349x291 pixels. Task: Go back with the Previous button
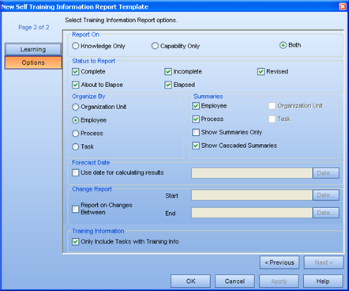pyautogui.click(x=280, y=263)
